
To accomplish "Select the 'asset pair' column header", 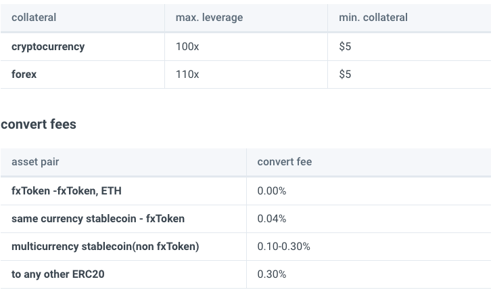I will tap(35, 162).
